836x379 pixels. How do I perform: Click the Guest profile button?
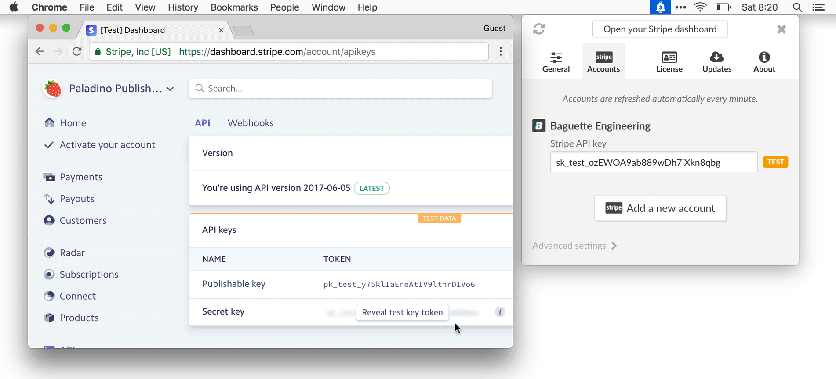click(x=494, y=28)
